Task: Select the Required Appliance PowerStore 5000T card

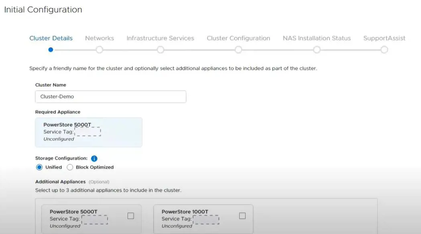Action: [89, 132]
